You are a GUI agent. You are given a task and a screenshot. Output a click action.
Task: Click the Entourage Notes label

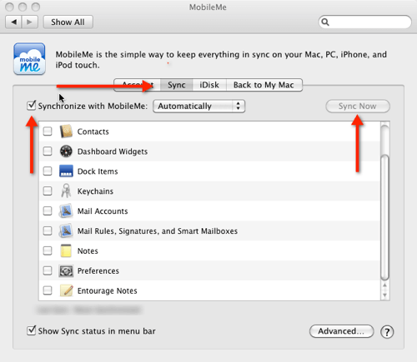click(108, 290)
